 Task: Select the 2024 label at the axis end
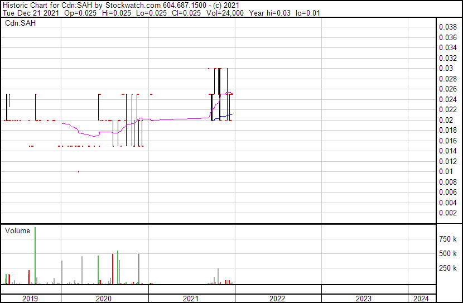pyautogui.click(x=421, y=299)
